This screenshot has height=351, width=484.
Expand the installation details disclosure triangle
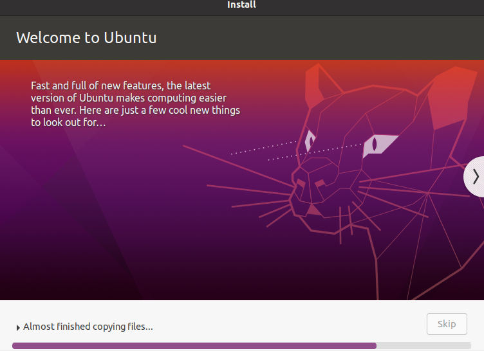(x=18, y=328)
